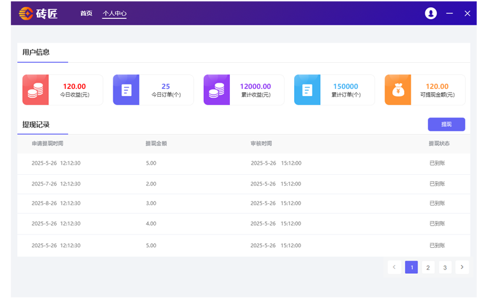Click the 提现状态 column header

[439, 144]
